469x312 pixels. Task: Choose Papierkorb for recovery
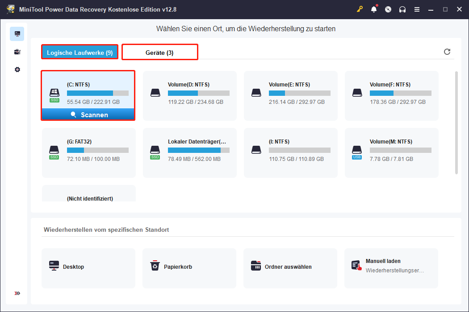coord(189,268)
